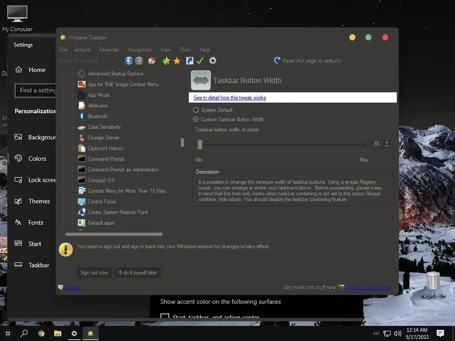The width and height of the screenshot is (455, 341).
Task: Focus the Search for a tweak field
Action: 90,60
